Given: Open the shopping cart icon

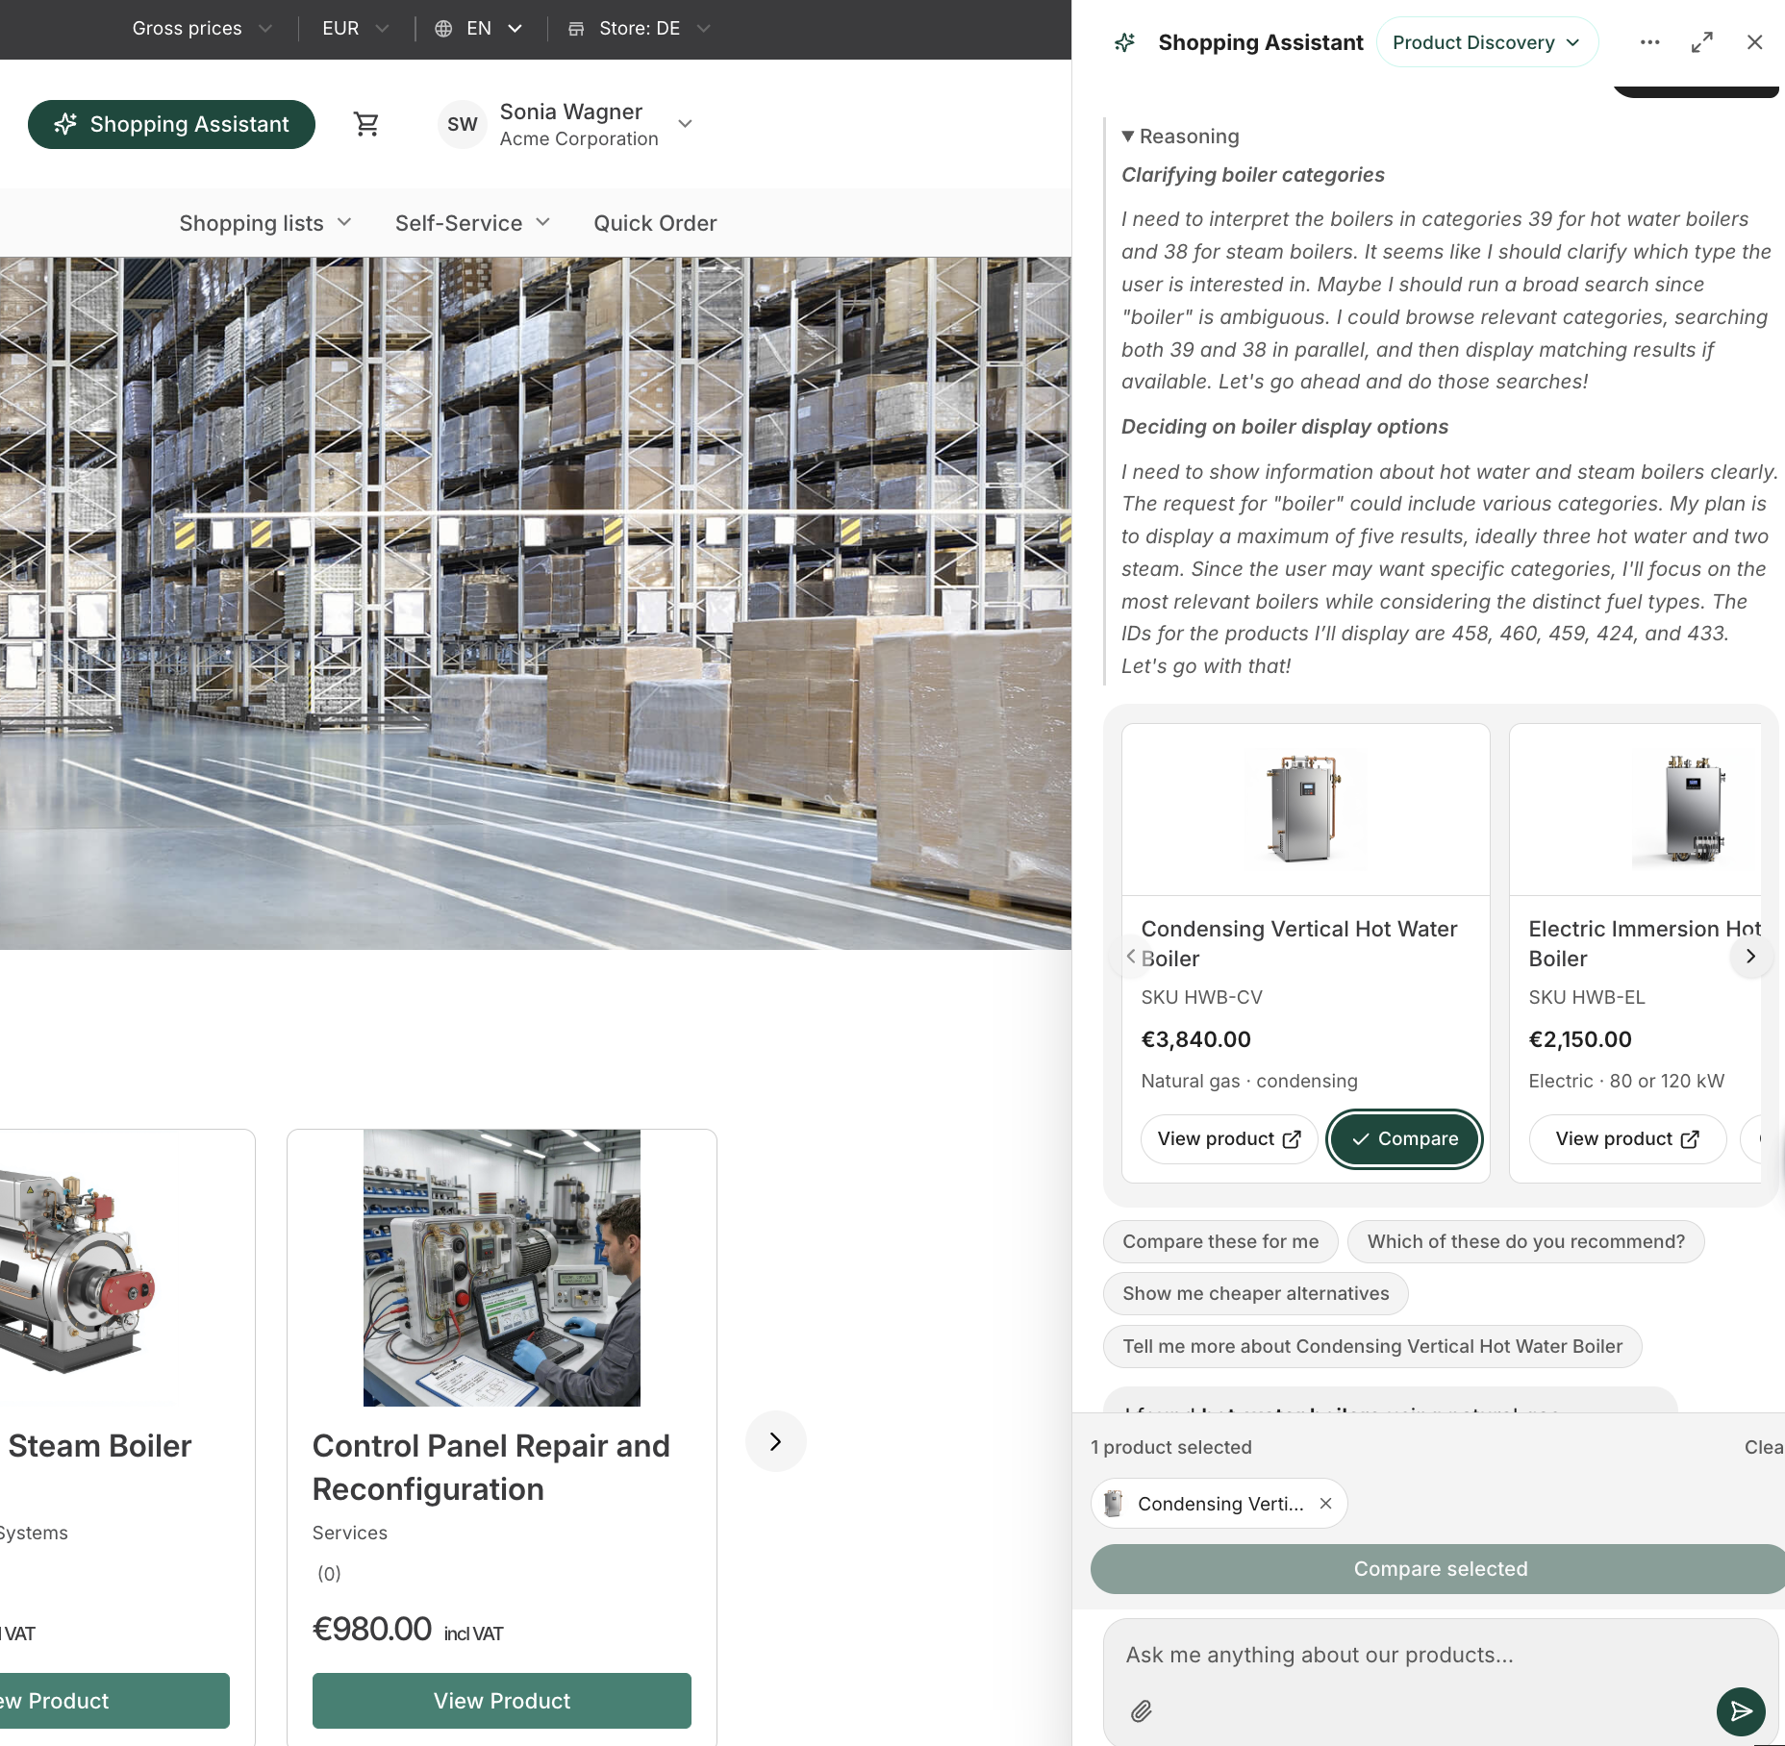Looking at the screenshot, I should [366, 124].
